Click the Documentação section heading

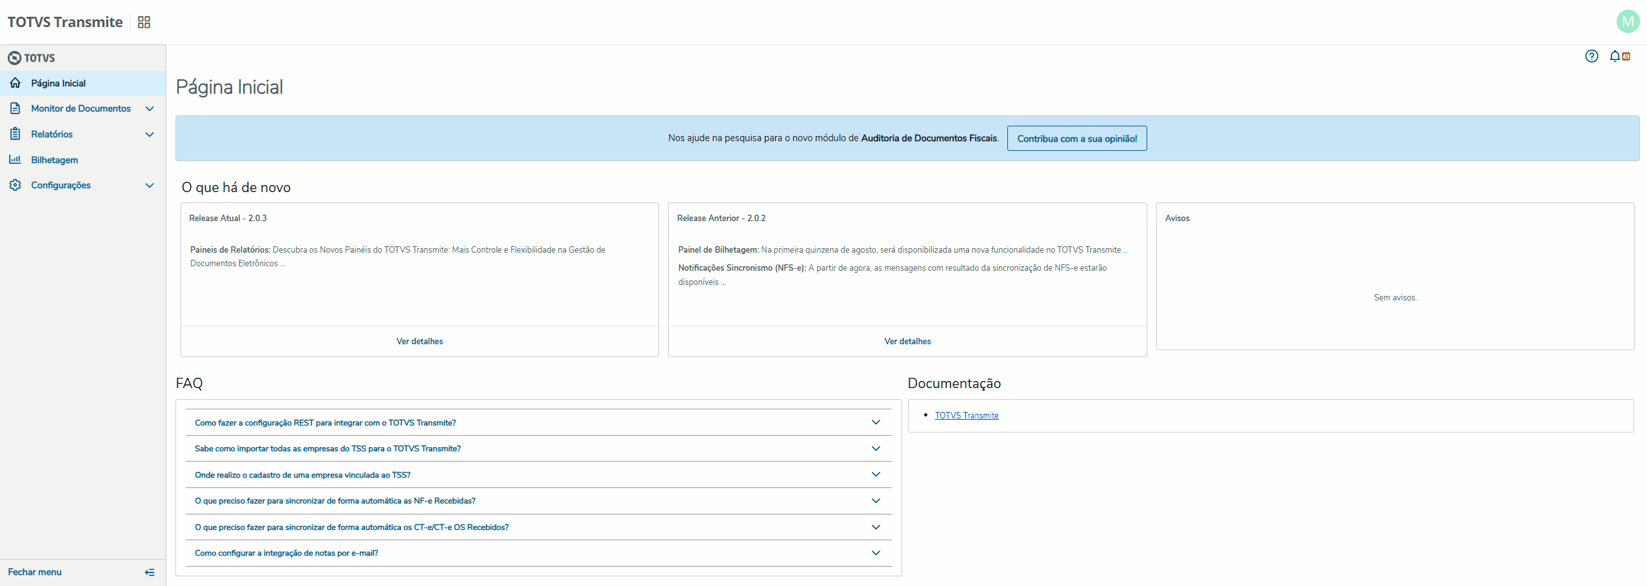tap(954, 383)
